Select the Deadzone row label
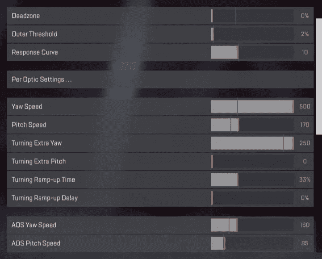The image size is (322, 259). (25, 16)
